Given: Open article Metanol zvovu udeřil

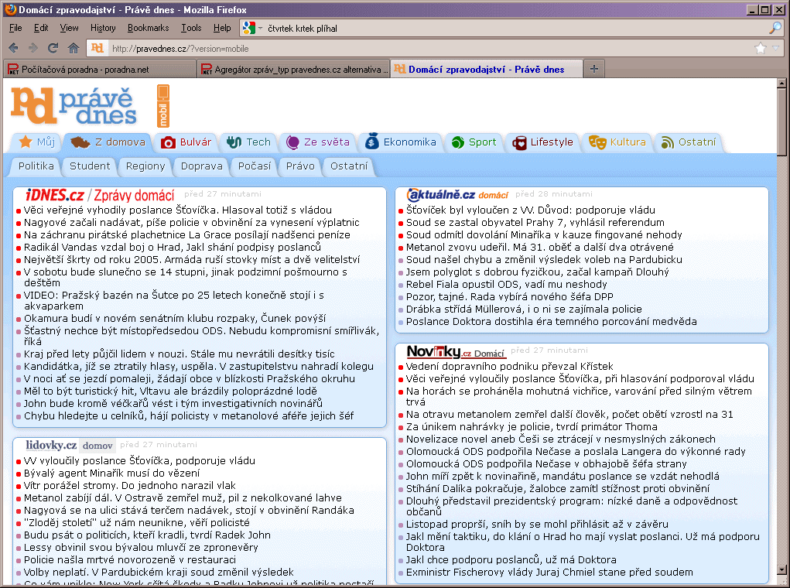Looking at the screenshot, I should click(539, 247).
